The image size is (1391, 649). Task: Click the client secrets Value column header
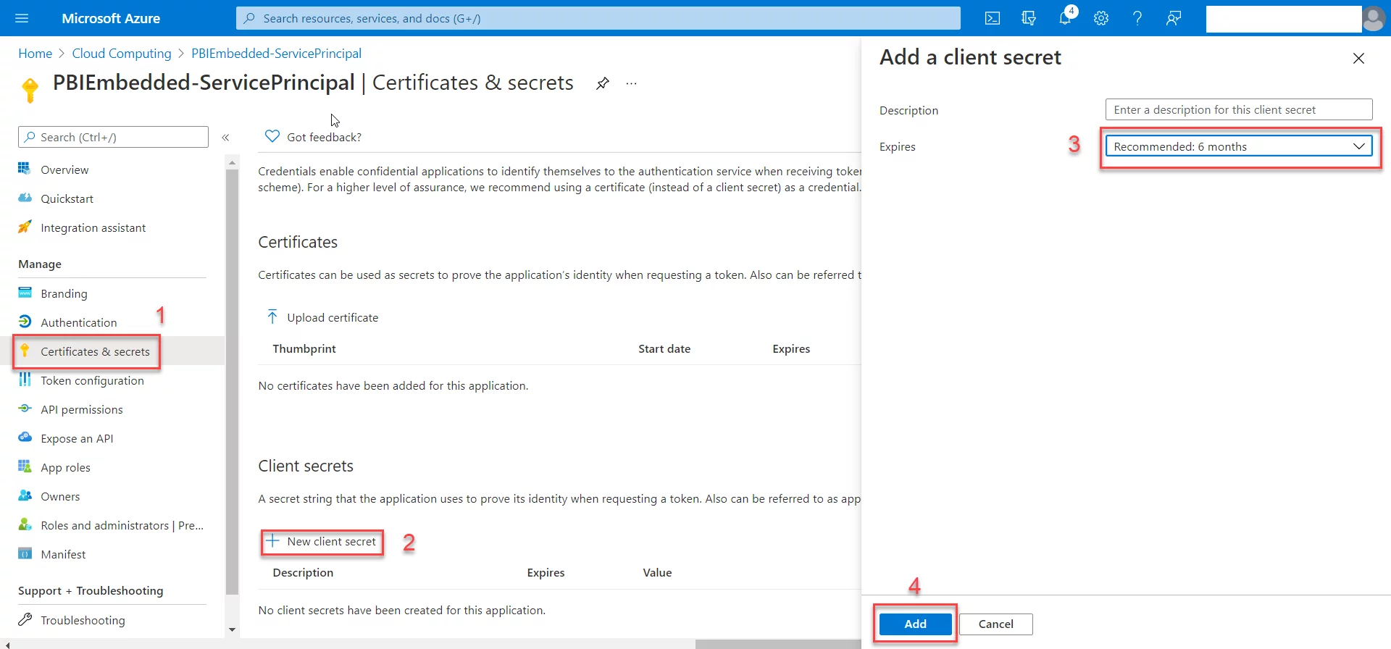[x=657, y=572]
